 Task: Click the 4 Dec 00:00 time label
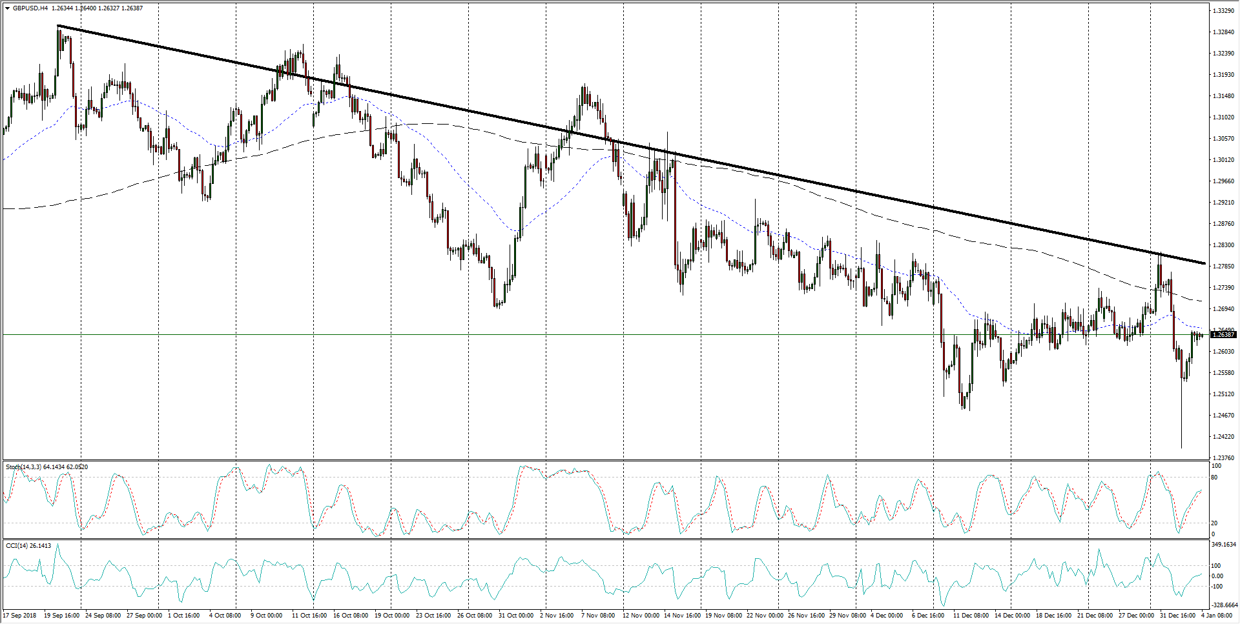[887, 616]
